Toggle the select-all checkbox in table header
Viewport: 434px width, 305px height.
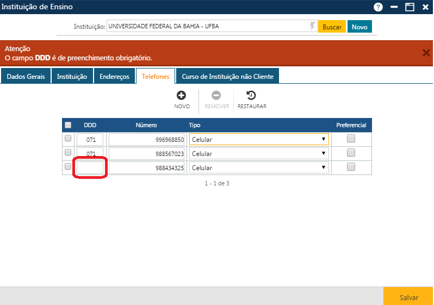[68, 125]
